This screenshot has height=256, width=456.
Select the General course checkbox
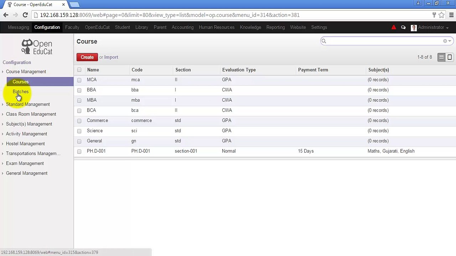pyautogui.click(x=79, y=141)
